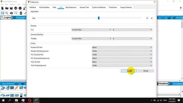Close the Preferences dialog
The height and width of the screenshot is (103, 183).
(155, 2)
